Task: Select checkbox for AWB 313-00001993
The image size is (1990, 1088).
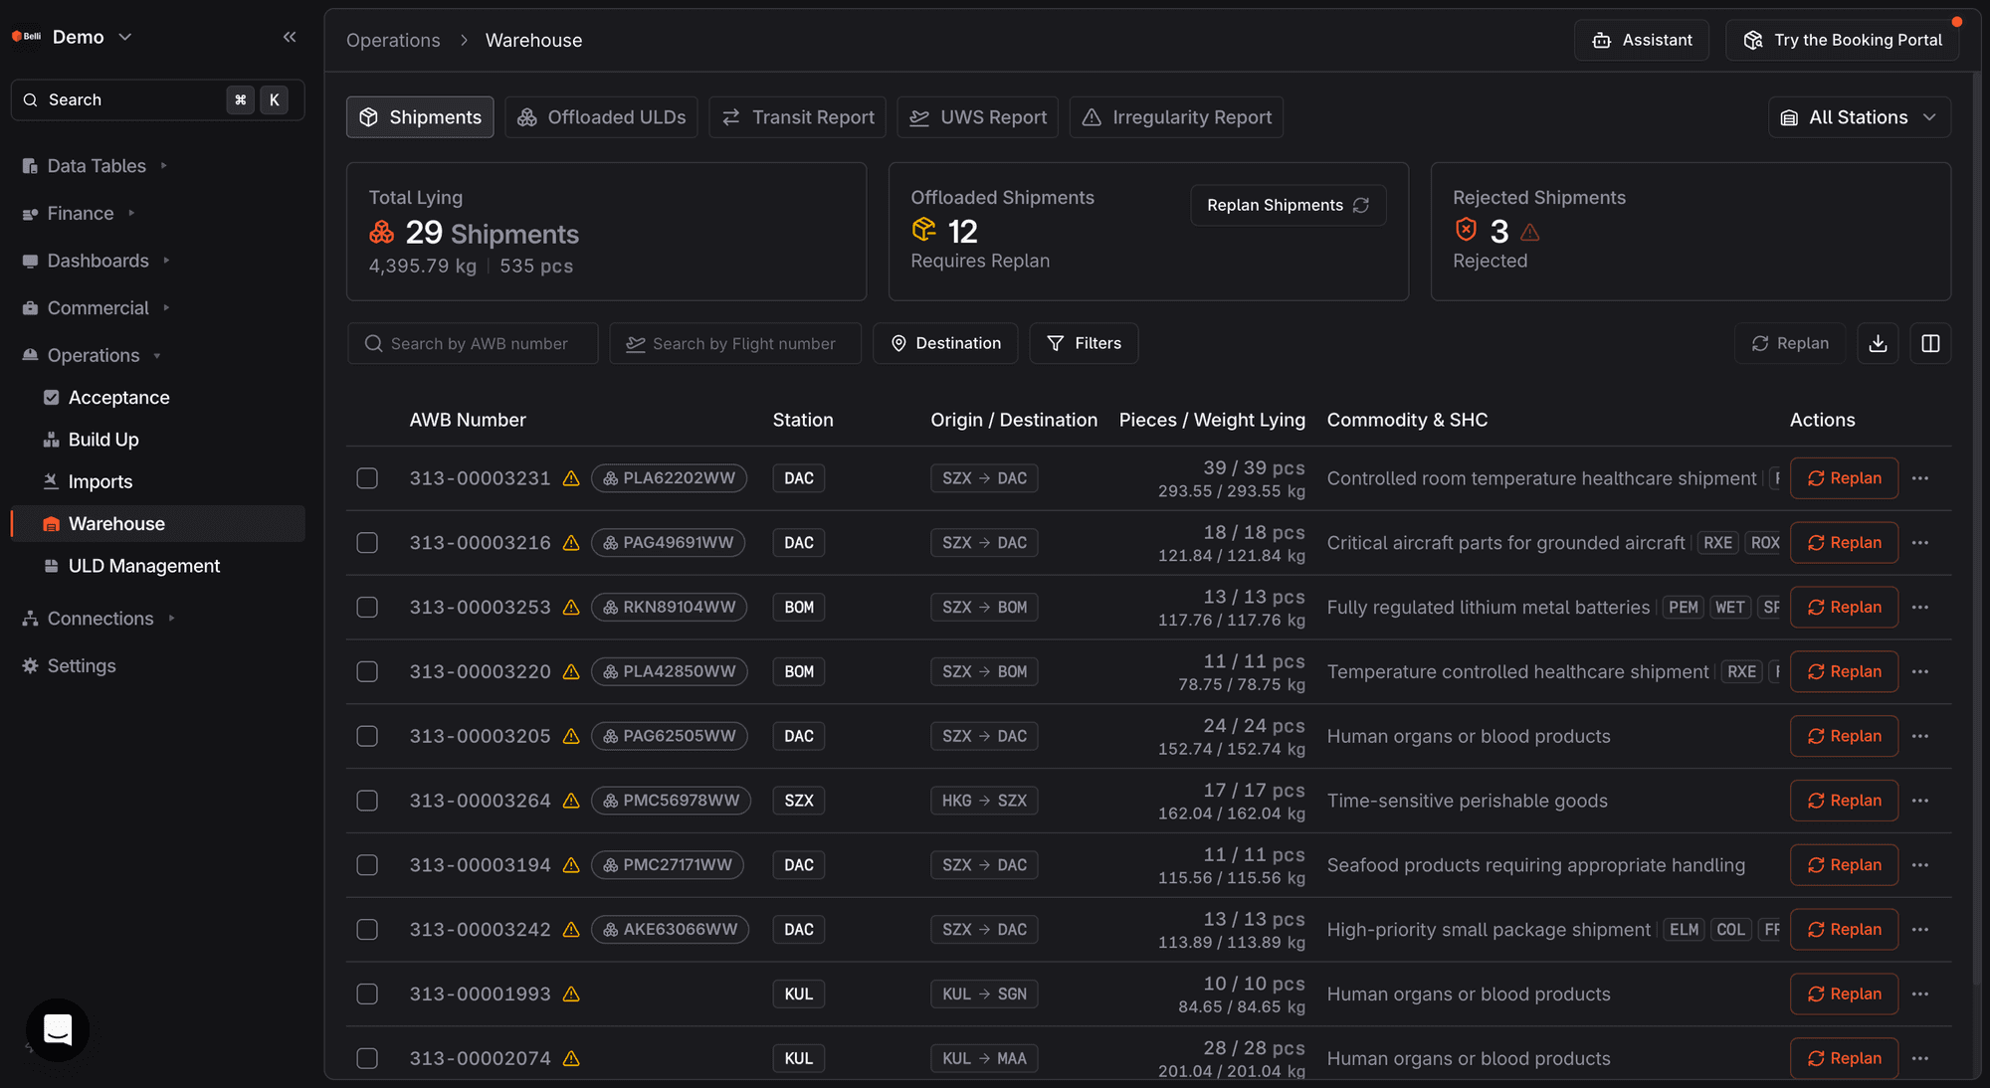Action: click(367, 995)
